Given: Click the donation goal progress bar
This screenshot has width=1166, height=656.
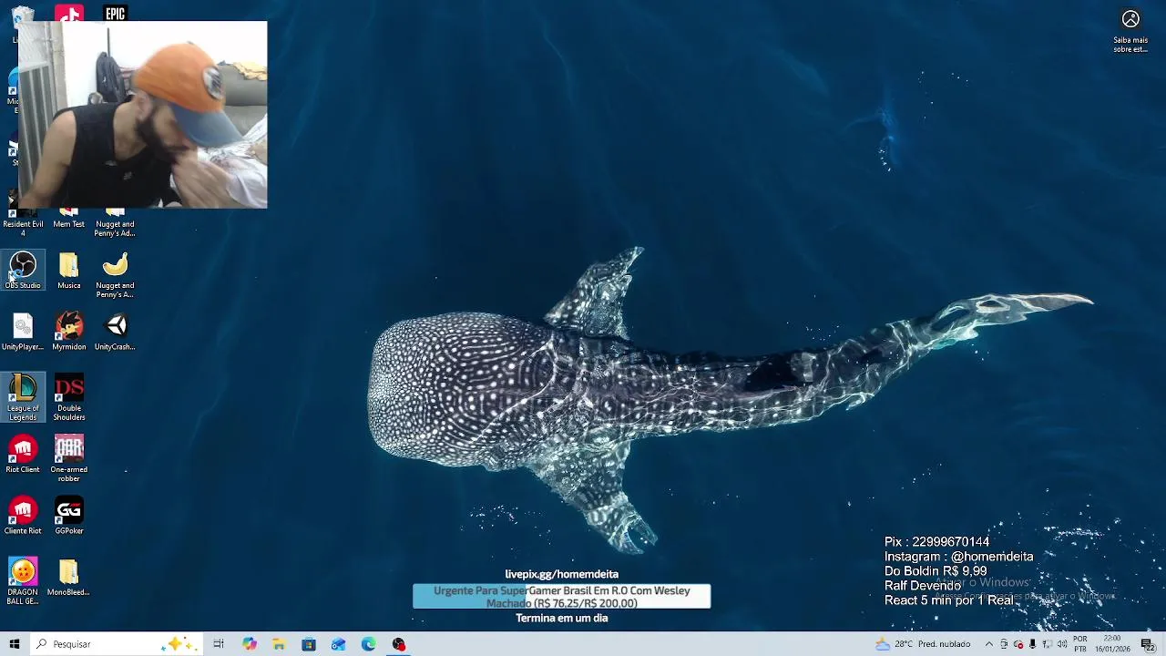Looking at the screenshot, I should [561, 597].
